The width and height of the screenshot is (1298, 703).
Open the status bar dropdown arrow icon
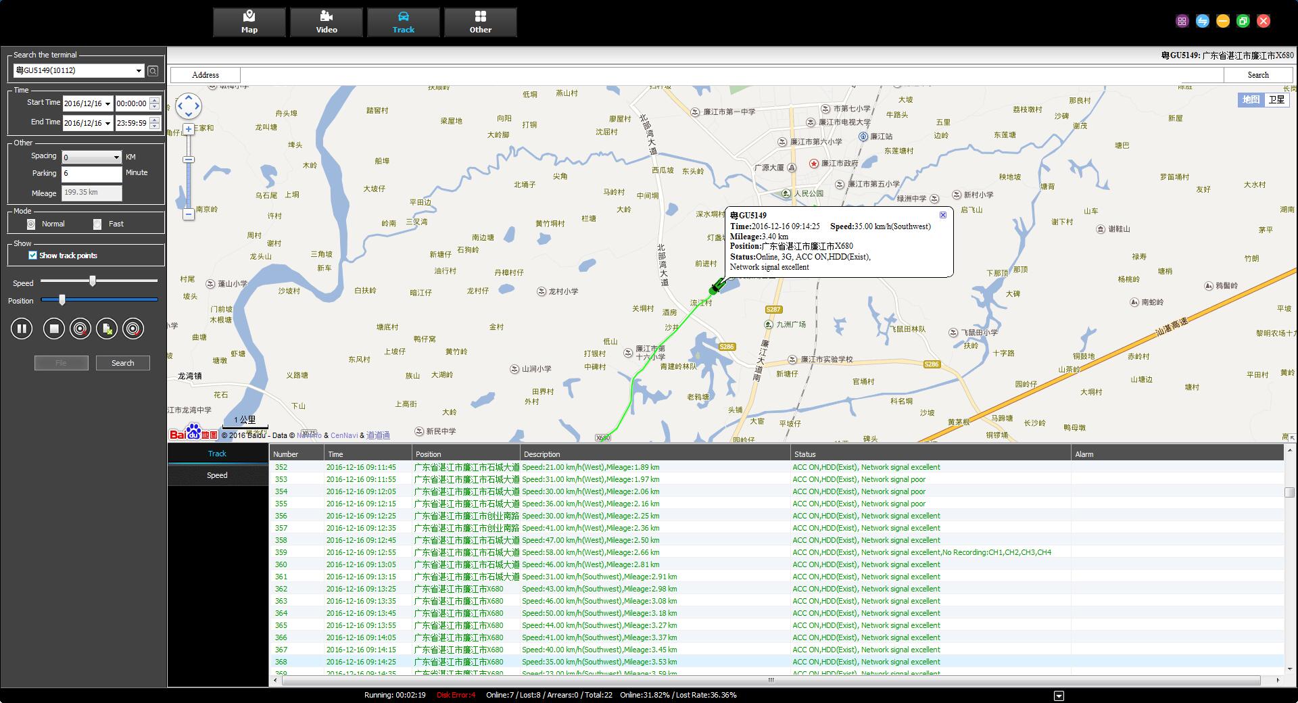click(1059, 696)
